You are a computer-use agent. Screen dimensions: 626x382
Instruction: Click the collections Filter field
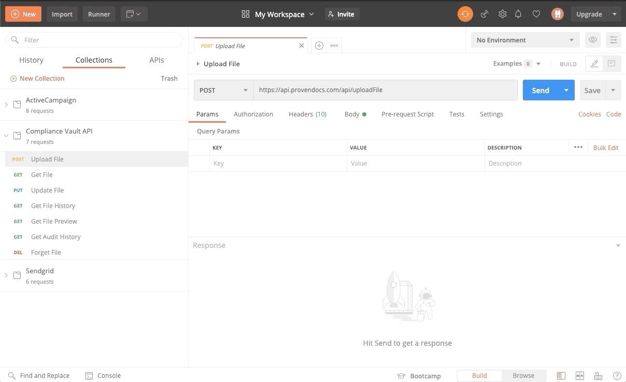click(94, 40)
